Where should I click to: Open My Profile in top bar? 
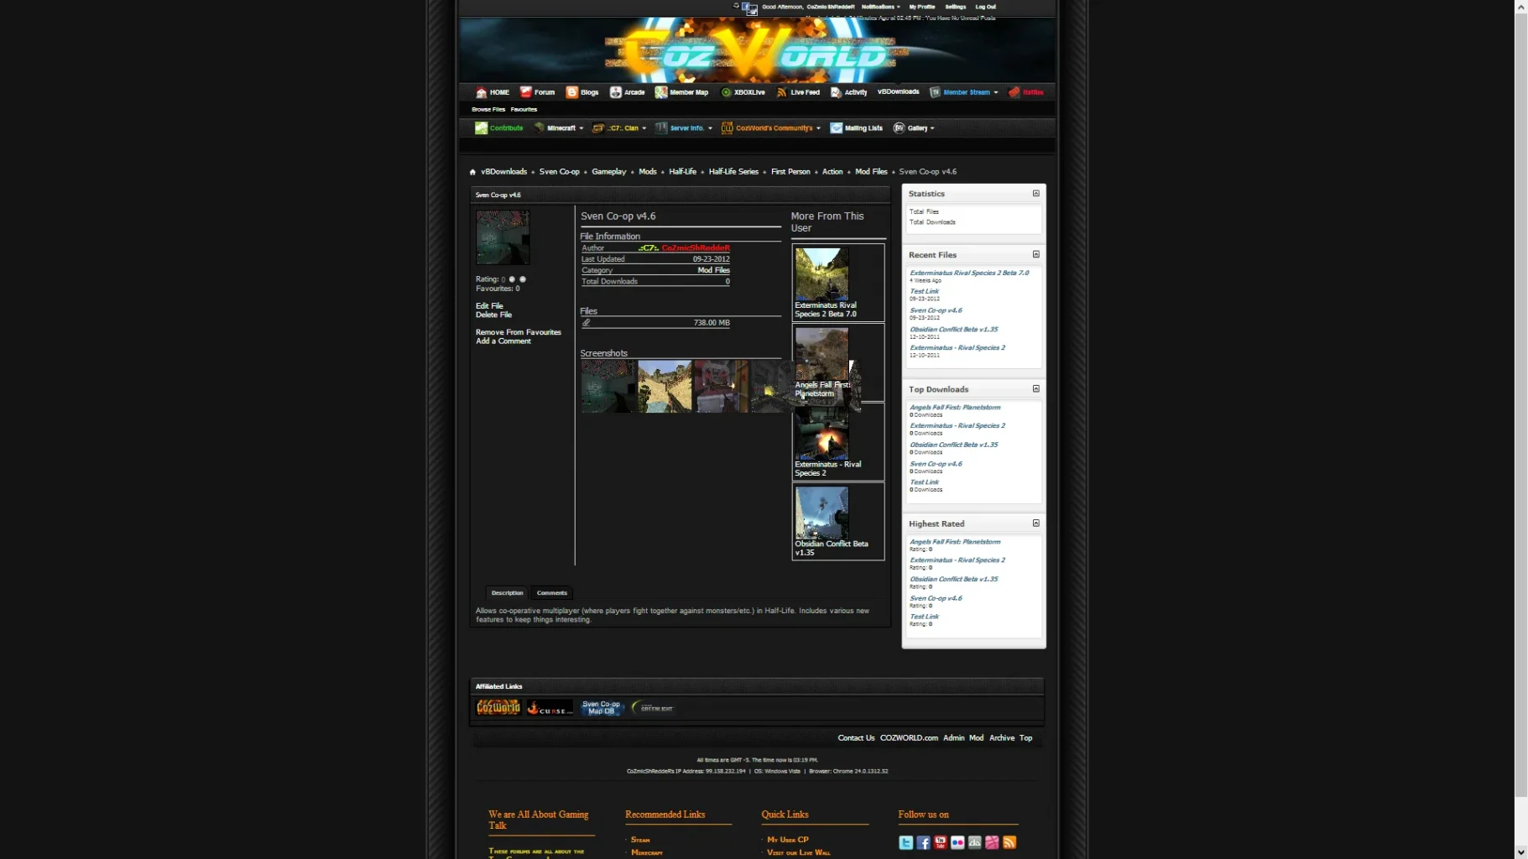(x=921, y=7)
